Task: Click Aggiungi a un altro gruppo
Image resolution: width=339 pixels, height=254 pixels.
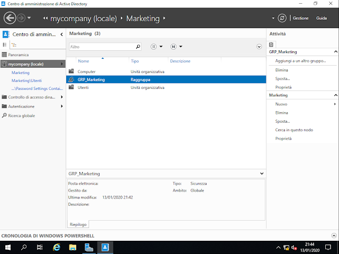Action: click(x=300, y=61)
